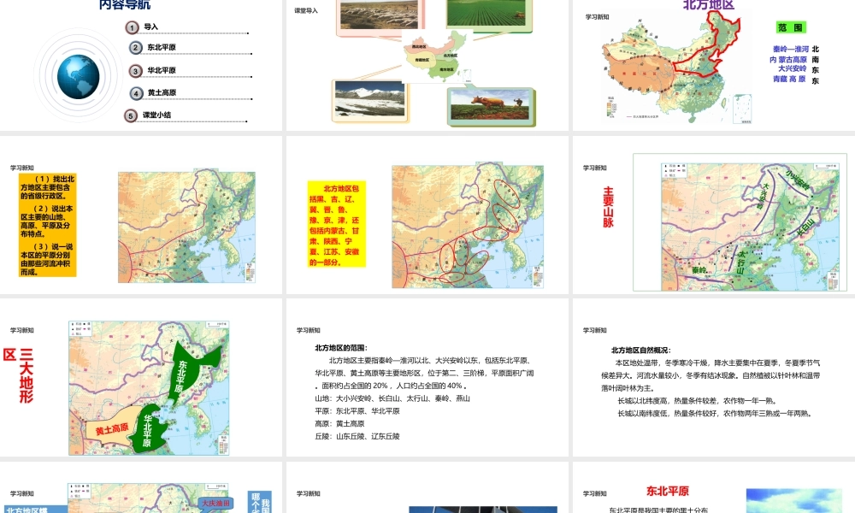This screenshot has width=855, height=513.
Task: Click the yellow 北方地区包括 province list box
Action: point(336,224)
